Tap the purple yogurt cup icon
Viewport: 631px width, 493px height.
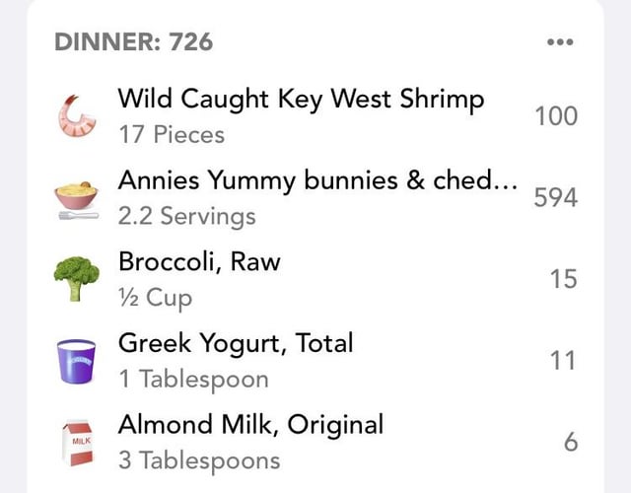click(77, 361)
